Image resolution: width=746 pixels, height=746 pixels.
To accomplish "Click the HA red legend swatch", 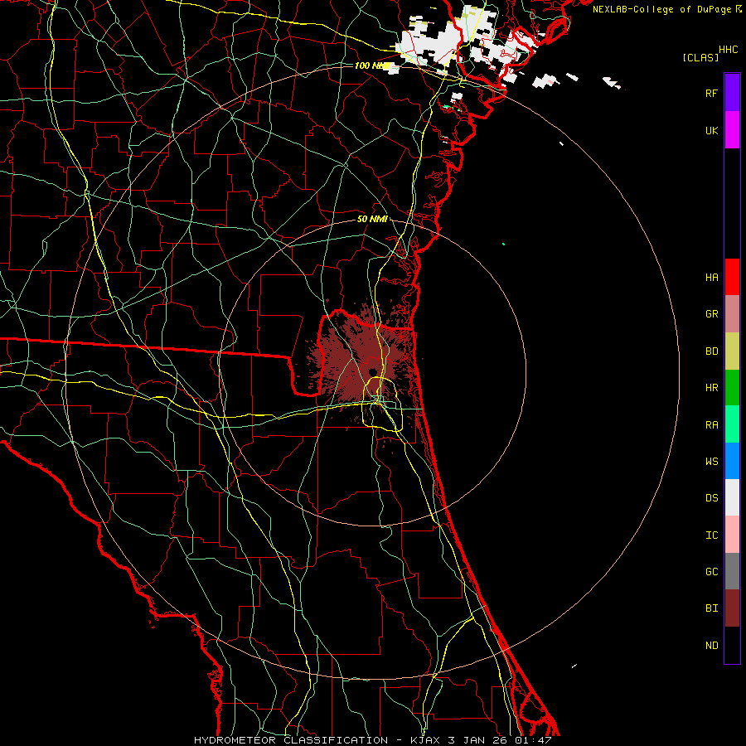I will pos(732,277).
